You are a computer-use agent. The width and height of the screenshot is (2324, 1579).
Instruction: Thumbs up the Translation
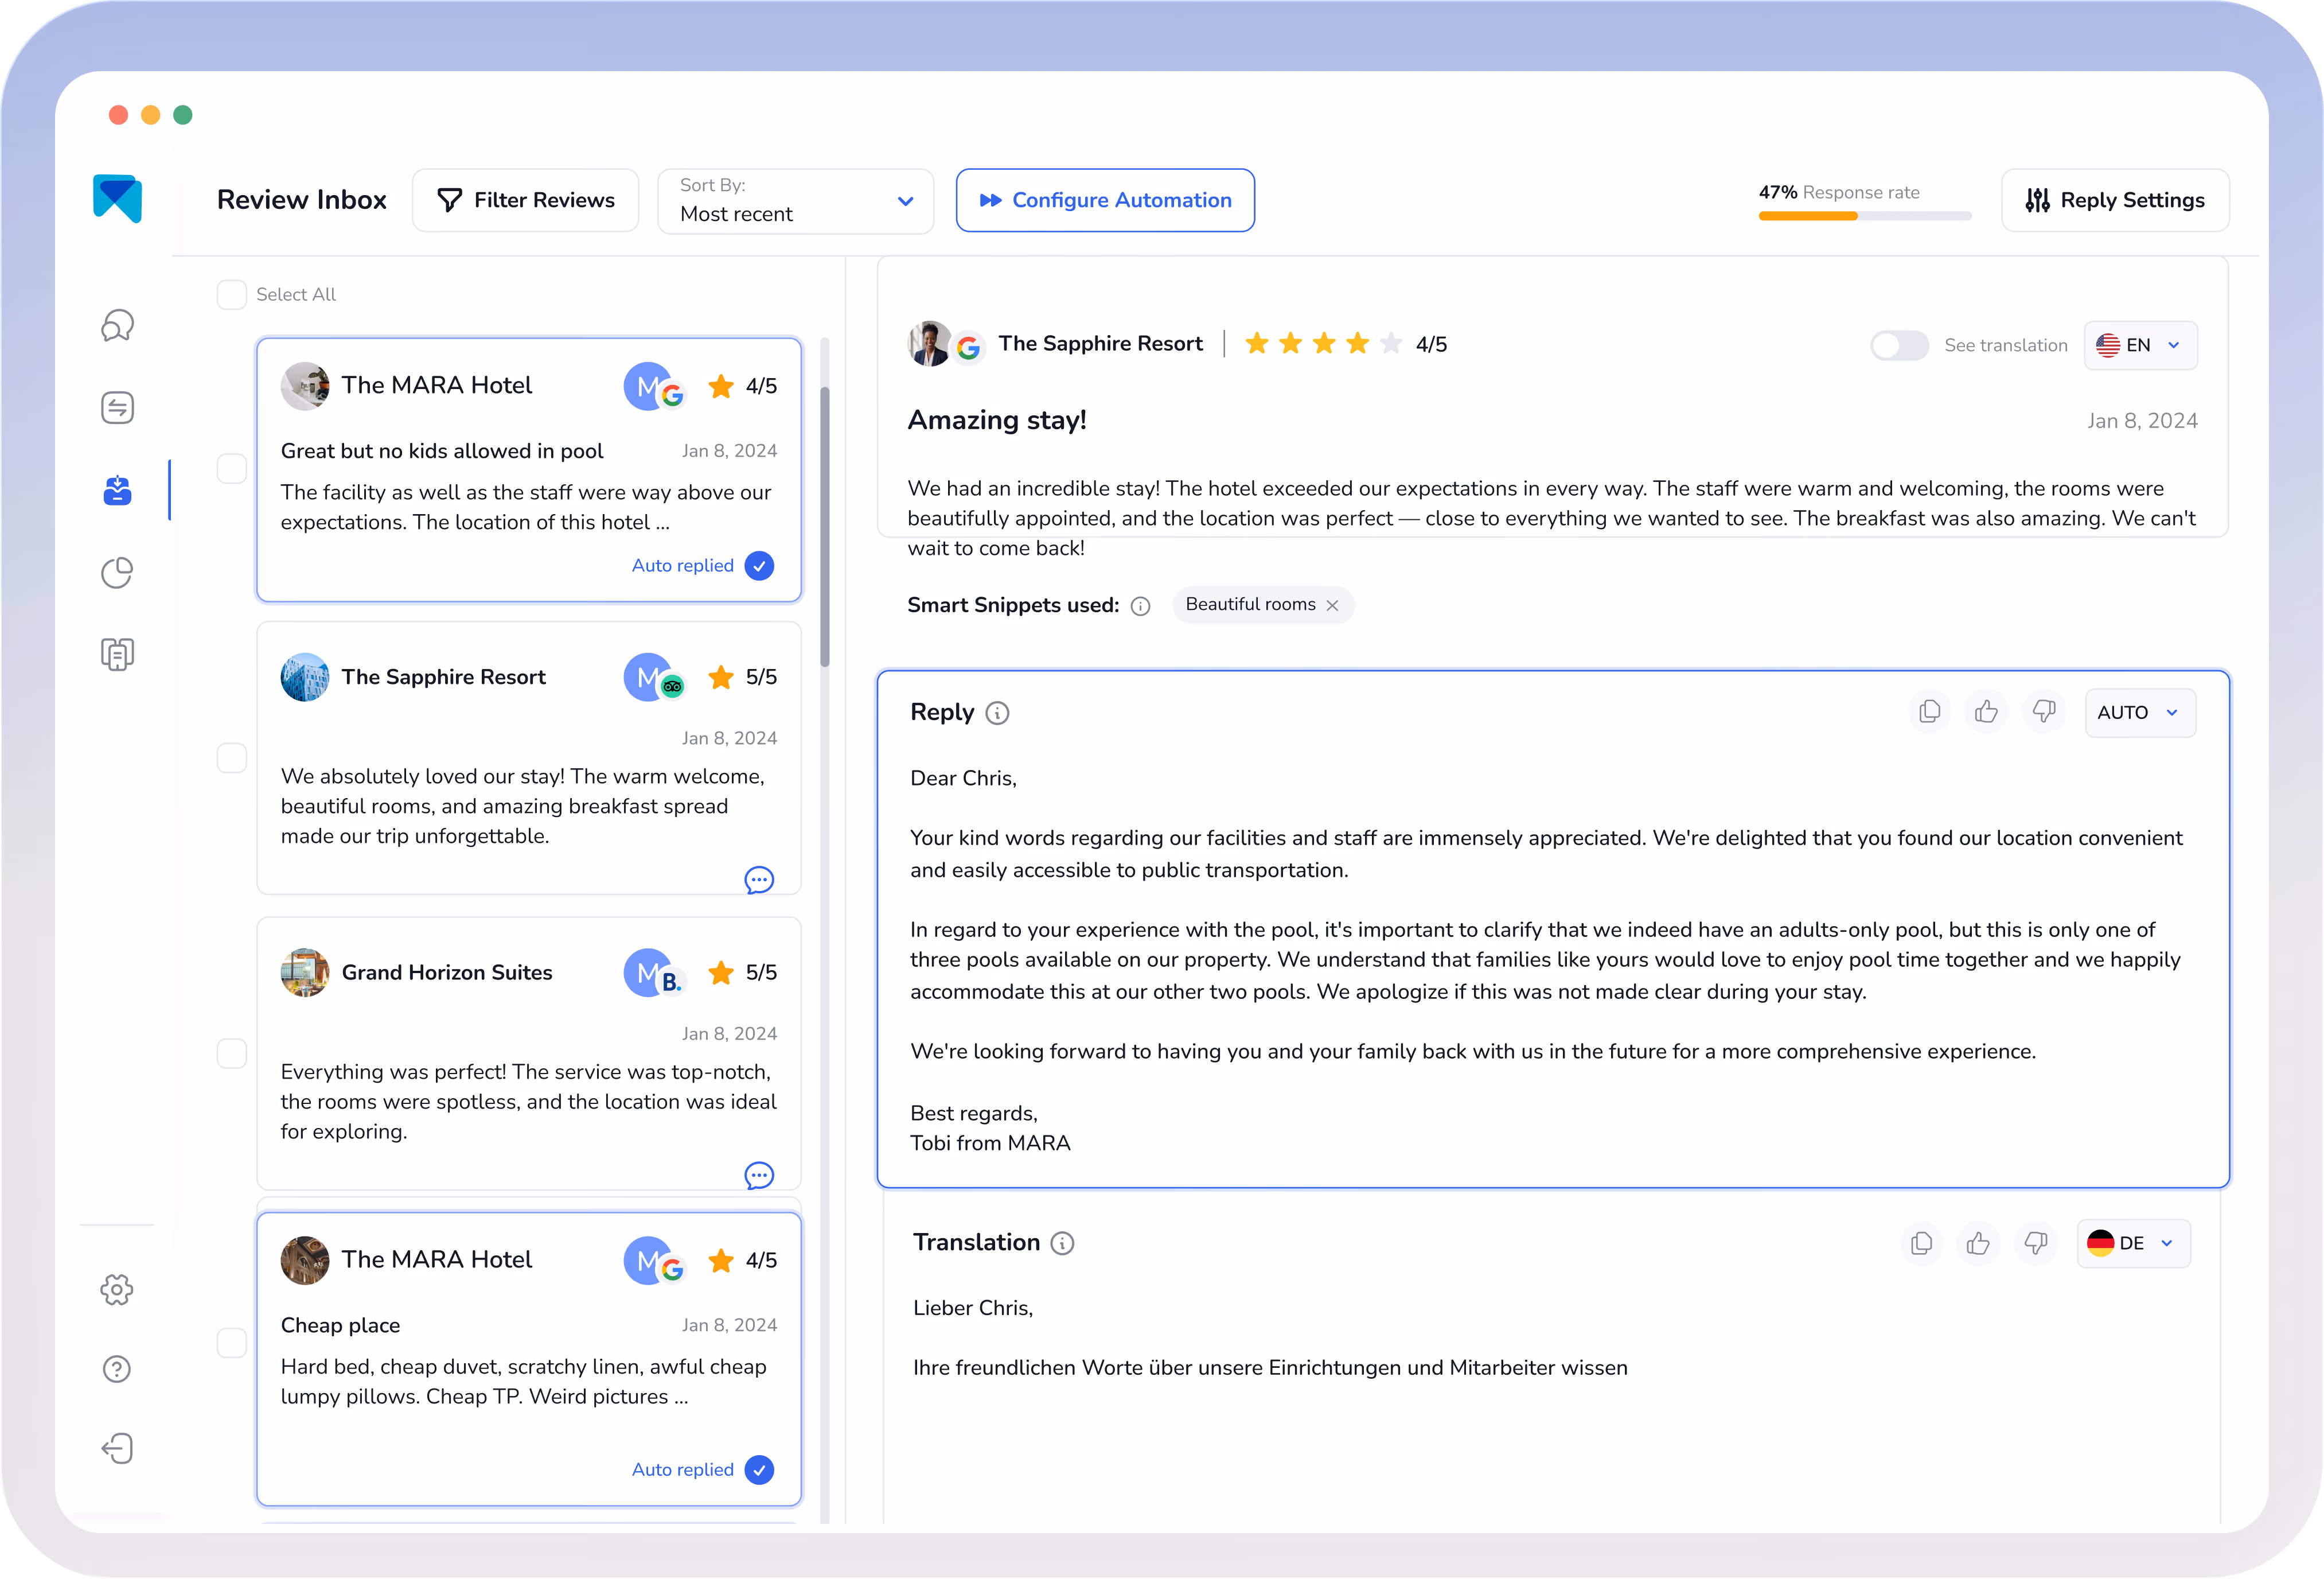pyautogui.click(x=1979, y=1244)
